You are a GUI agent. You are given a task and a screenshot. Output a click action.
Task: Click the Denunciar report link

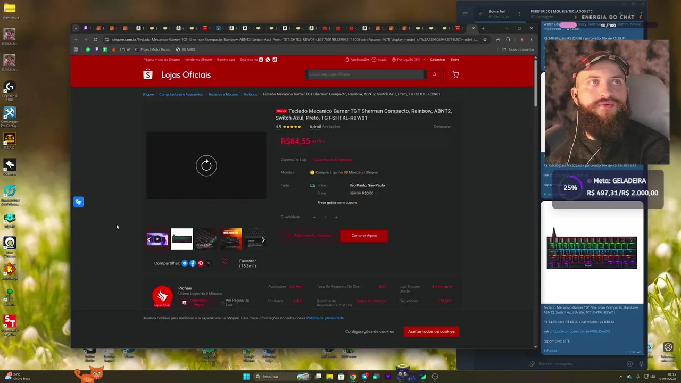coord(442,127)
